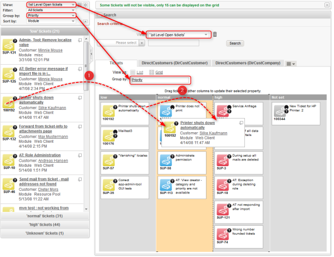Switch to the Tickets tab
Image resolution: width=334 pixels, height=257 pixels.
(116, 63)
